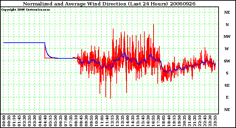
Task: Click the 08:45 time axis label
Action: click(x=81, y=121)
